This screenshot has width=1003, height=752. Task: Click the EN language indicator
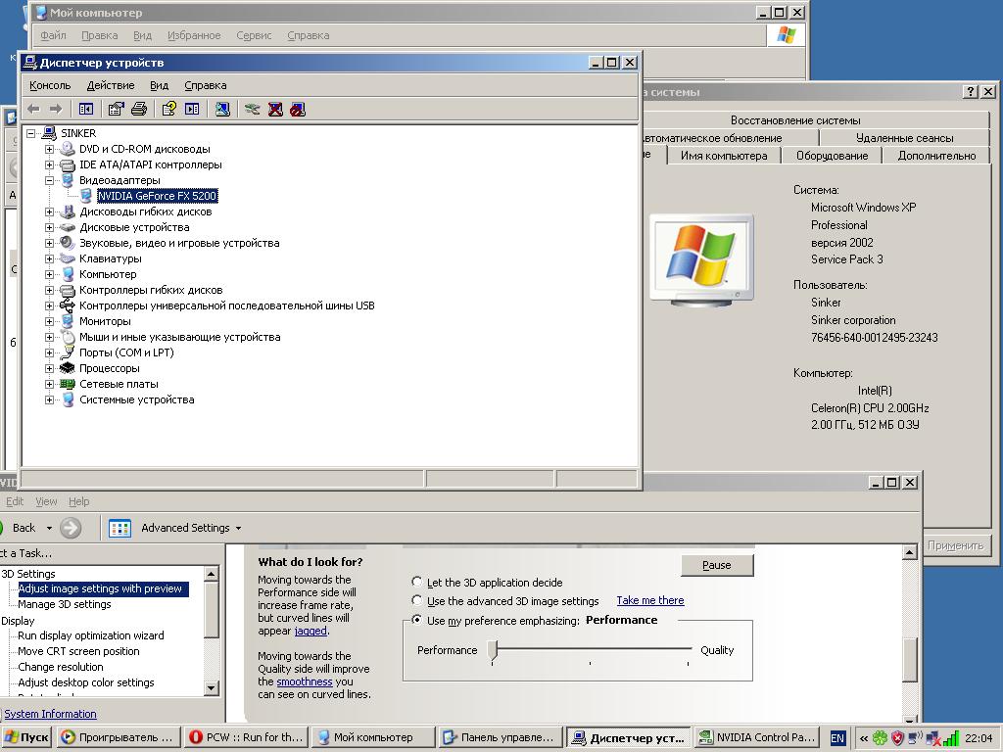836,738
